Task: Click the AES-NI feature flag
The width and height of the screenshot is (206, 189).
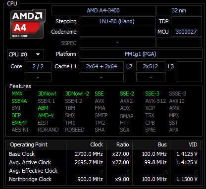Action: pos(20,130)
